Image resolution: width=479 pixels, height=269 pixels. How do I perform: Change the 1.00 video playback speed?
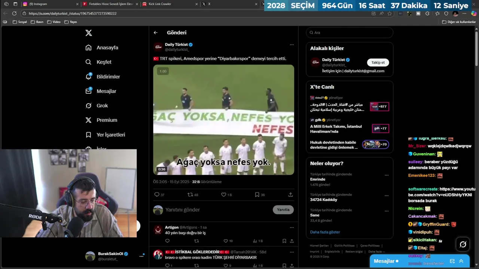click(x=163, y=71)
